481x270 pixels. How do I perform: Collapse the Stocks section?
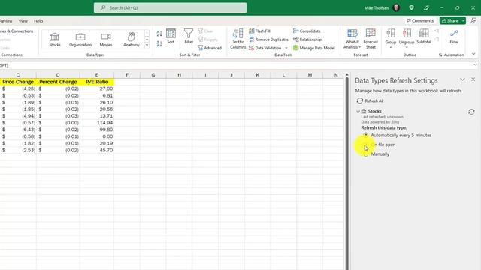click(x=358, y=112)
